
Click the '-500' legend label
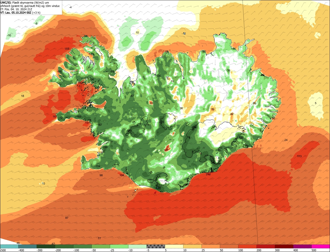point(3,250)
